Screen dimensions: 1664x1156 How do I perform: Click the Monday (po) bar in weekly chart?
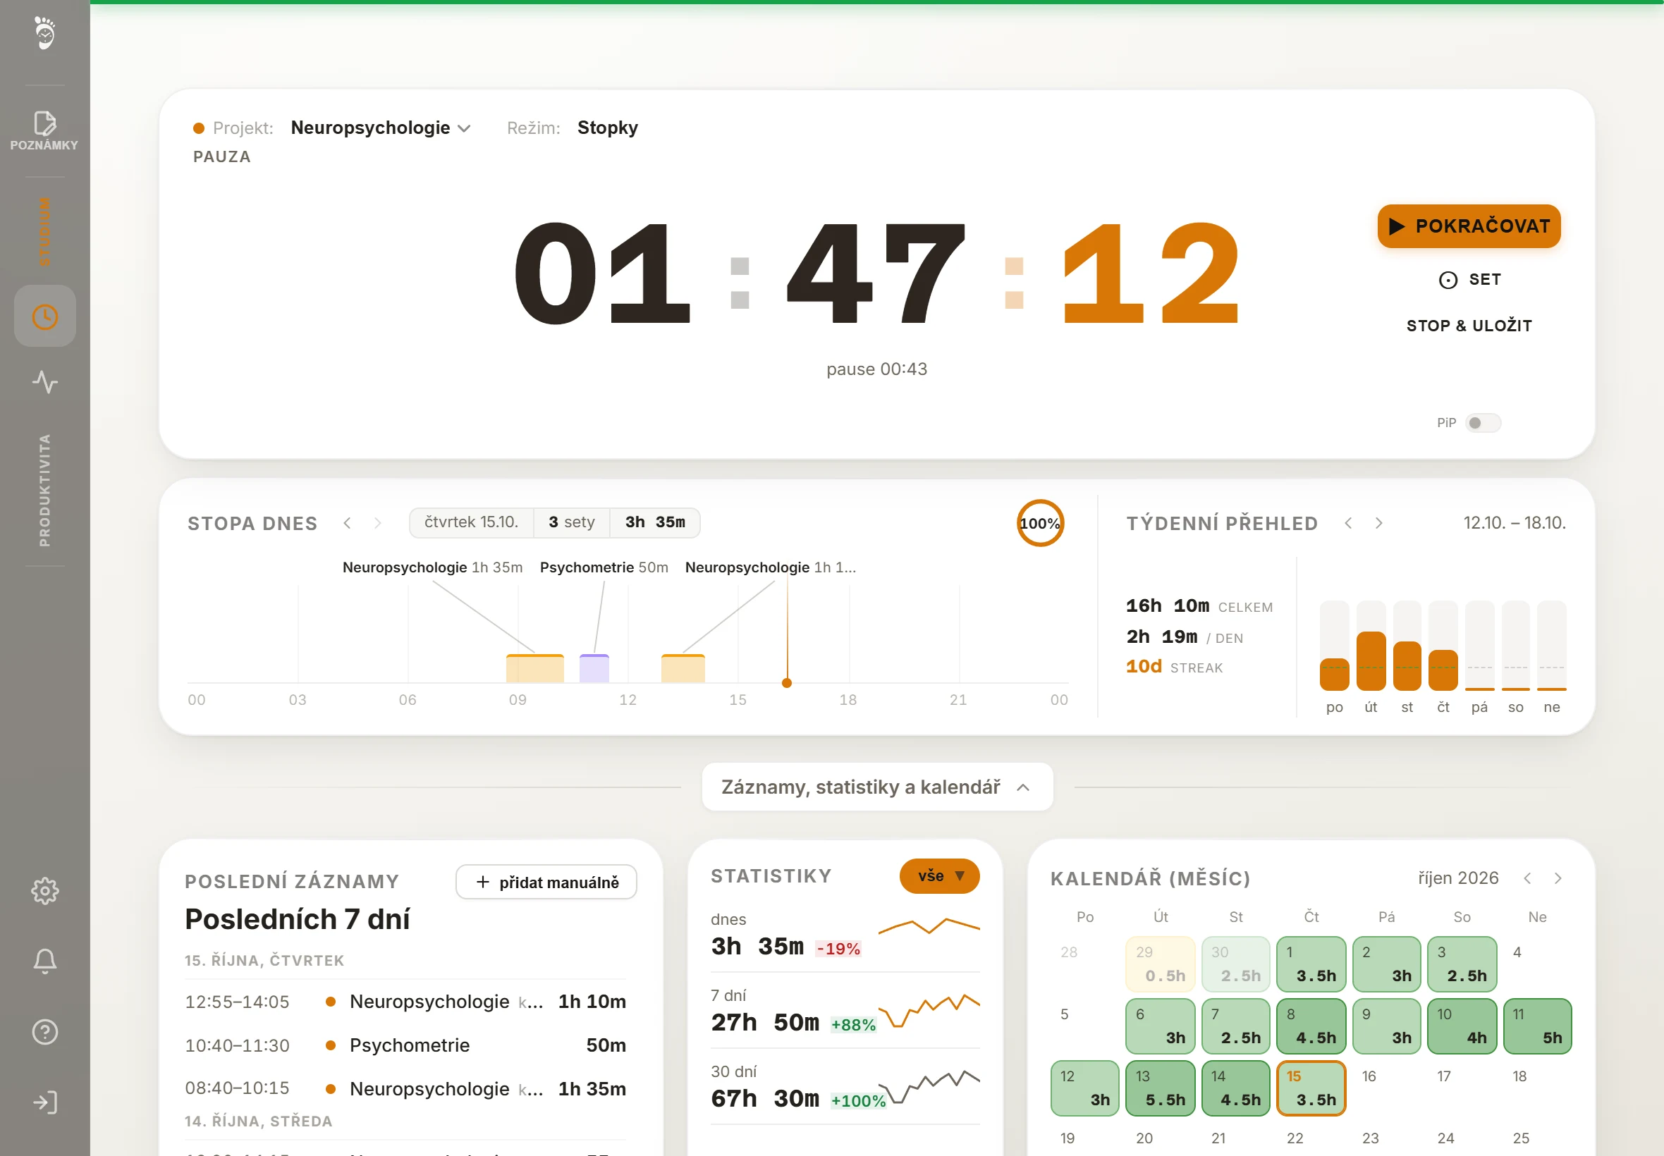pos(1335,675)
